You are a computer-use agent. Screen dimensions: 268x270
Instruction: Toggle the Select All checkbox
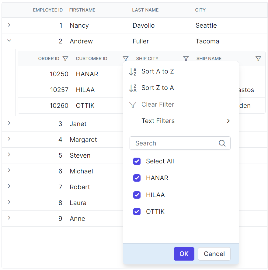pyautogui.click(x=137, y=161)
